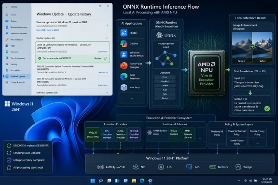Click the AMD NPU chip graphic
This screenshot has width=278, height=185.
[207, 73]
